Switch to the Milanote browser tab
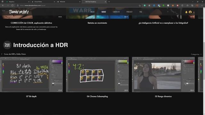 tap(69, 2)
